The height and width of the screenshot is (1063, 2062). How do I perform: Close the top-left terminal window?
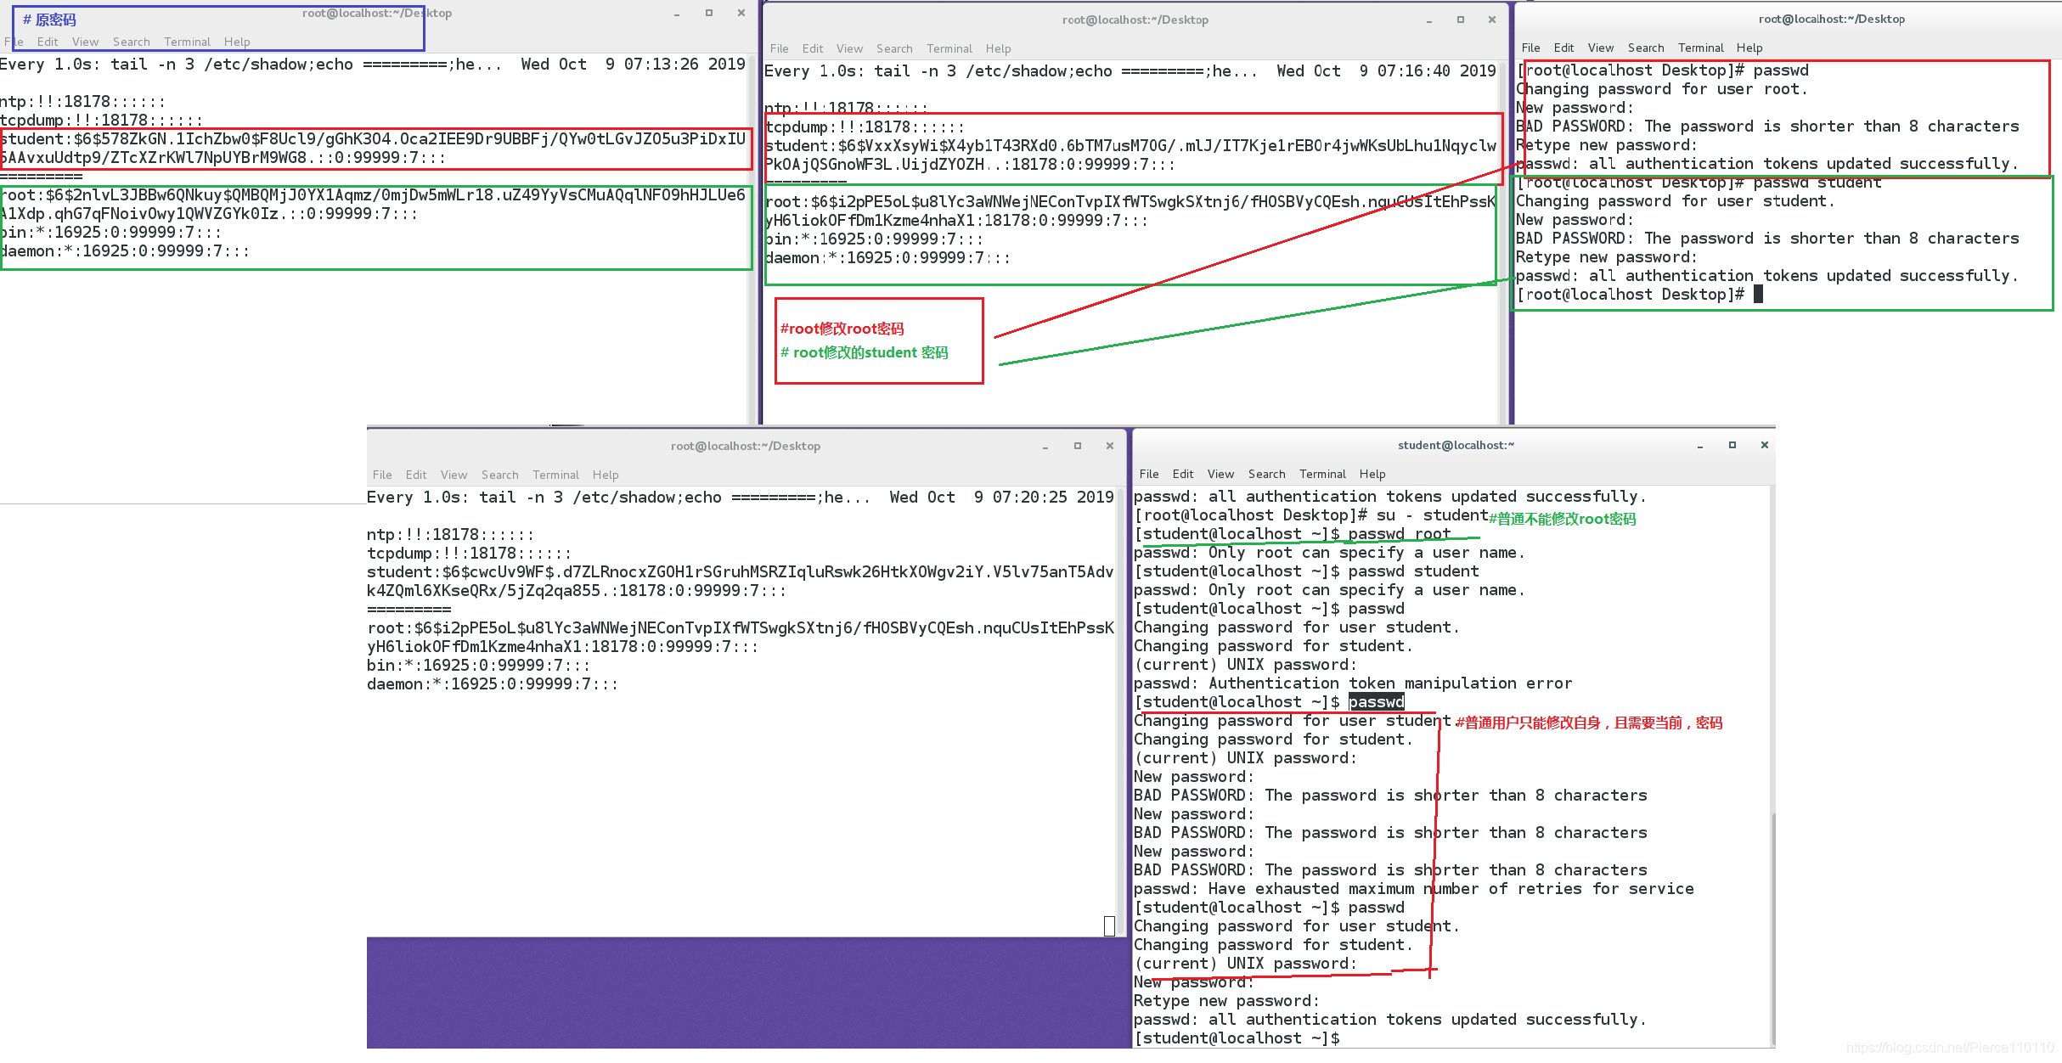tap(741, 13)
